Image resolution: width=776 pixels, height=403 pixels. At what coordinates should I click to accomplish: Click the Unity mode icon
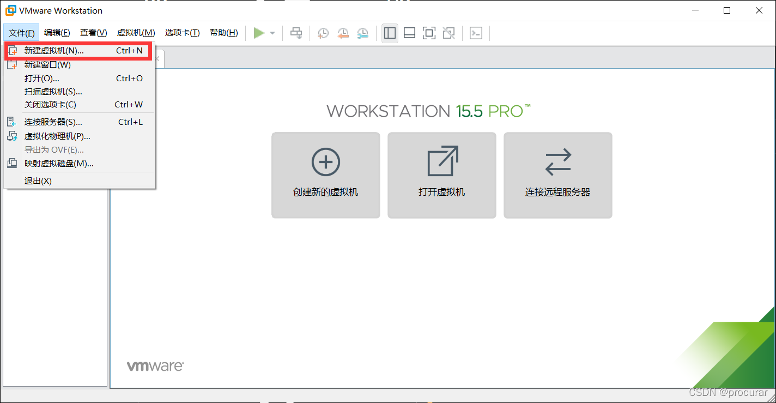pyautogui.click(x=448, y=33)
